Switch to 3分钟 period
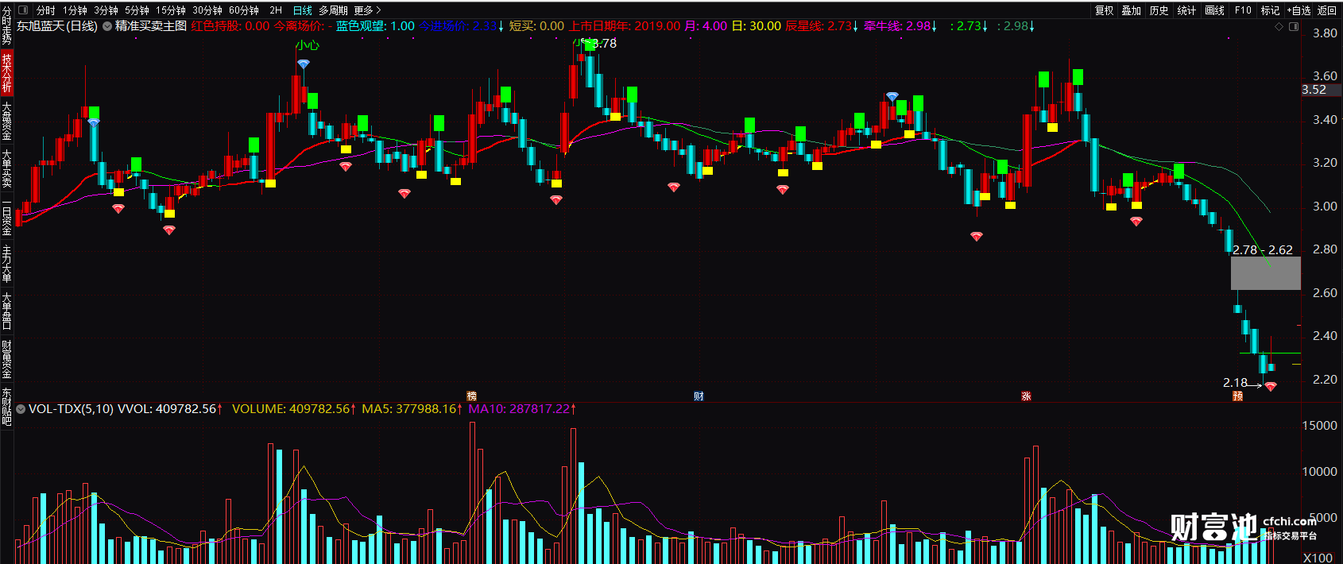Viewport: 1343px width, 564px height. coord(106,10)
